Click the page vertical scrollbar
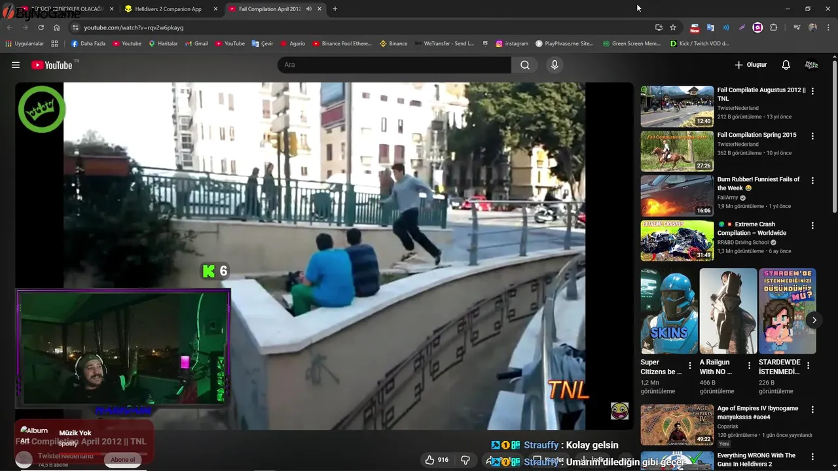Viewport: 838px width, 471px height. [834, 136]
